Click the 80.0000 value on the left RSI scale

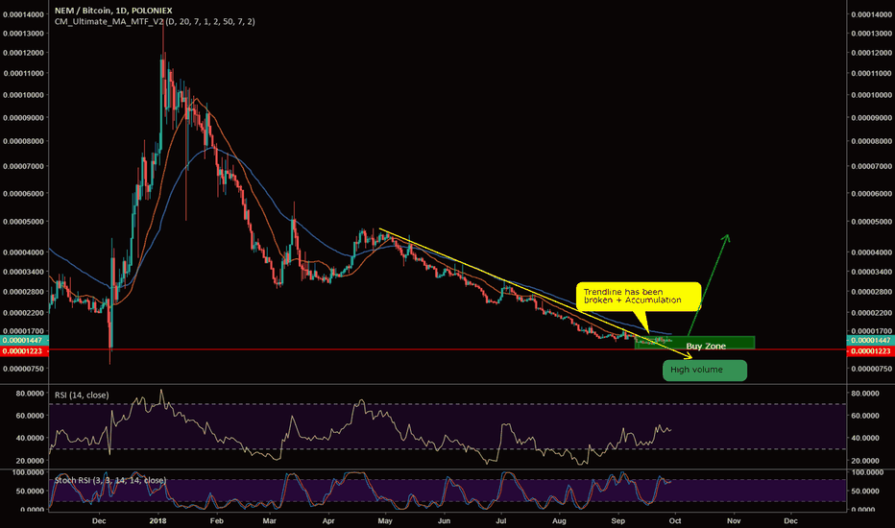[x=30, y=394]
